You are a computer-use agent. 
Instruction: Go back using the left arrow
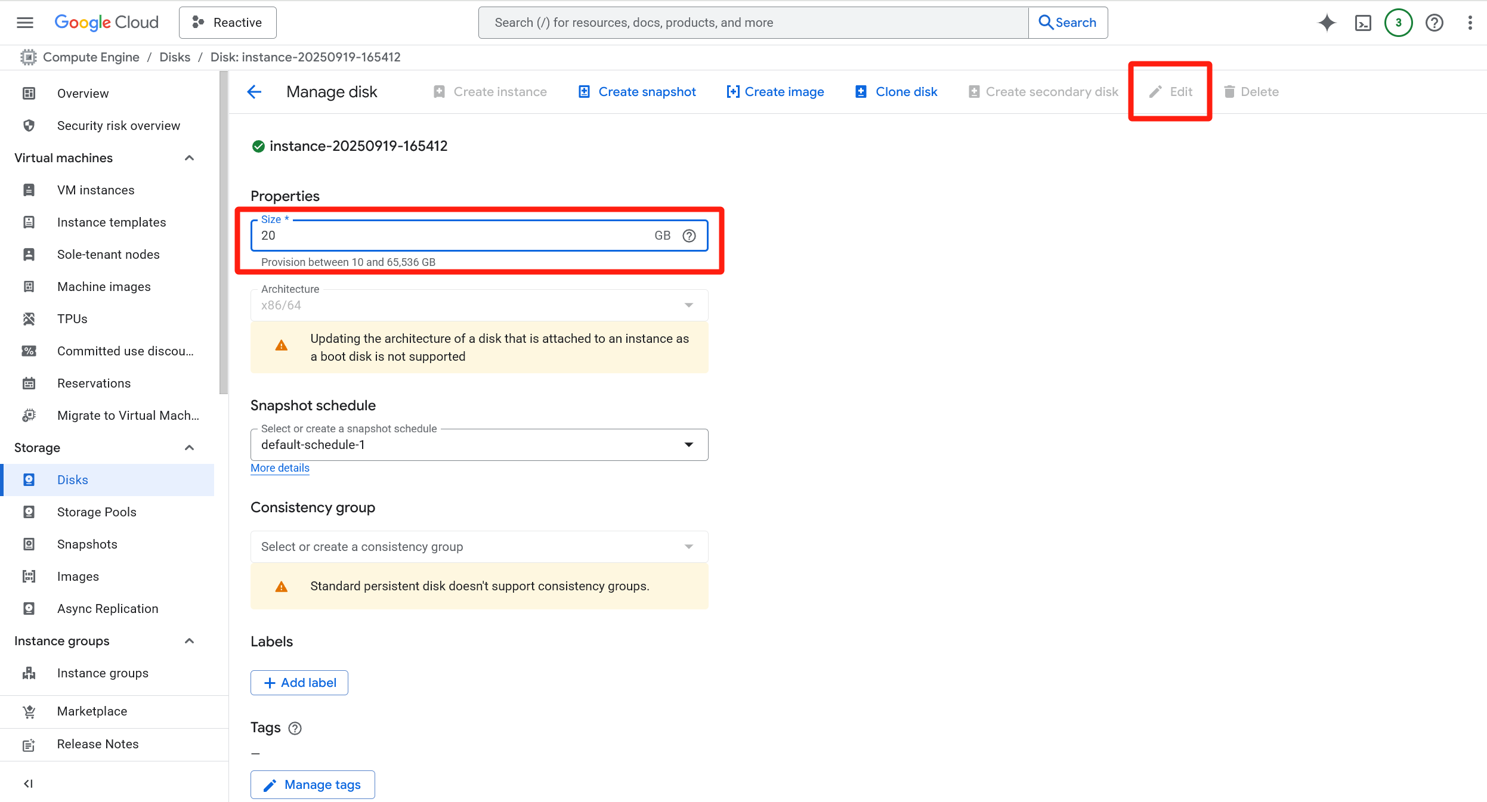point(254,92)
